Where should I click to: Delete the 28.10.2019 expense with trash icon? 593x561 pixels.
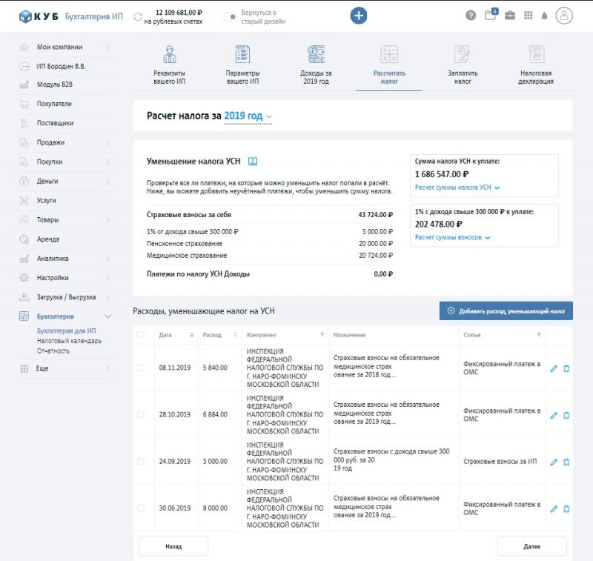[x=566, y=415]
